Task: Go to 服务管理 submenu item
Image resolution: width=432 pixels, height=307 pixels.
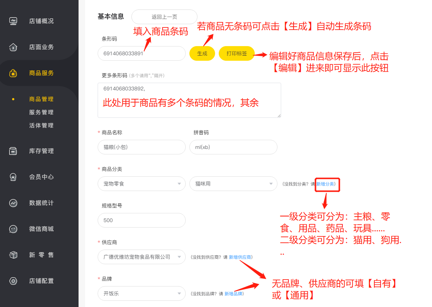Action: pyautogui.click(x=41, y=112)
